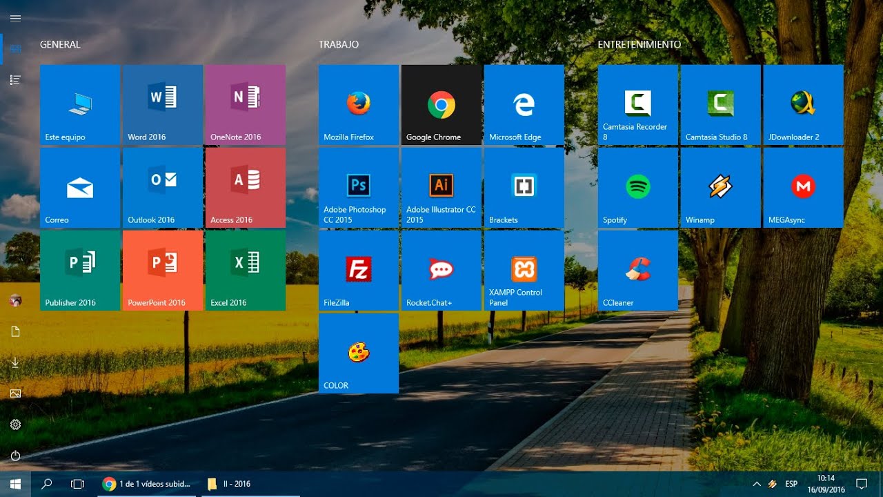The width and height of the screenshot is (883, 497).
Task: Launch Camtasia Recorder 8 tile
Action: (638, 105)
